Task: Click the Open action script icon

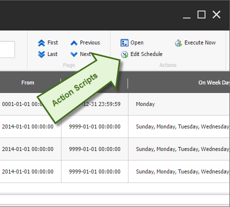Action: click(x=124, y=43)
